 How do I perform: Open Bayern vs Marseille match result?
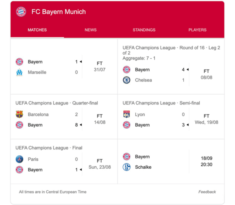64,67
